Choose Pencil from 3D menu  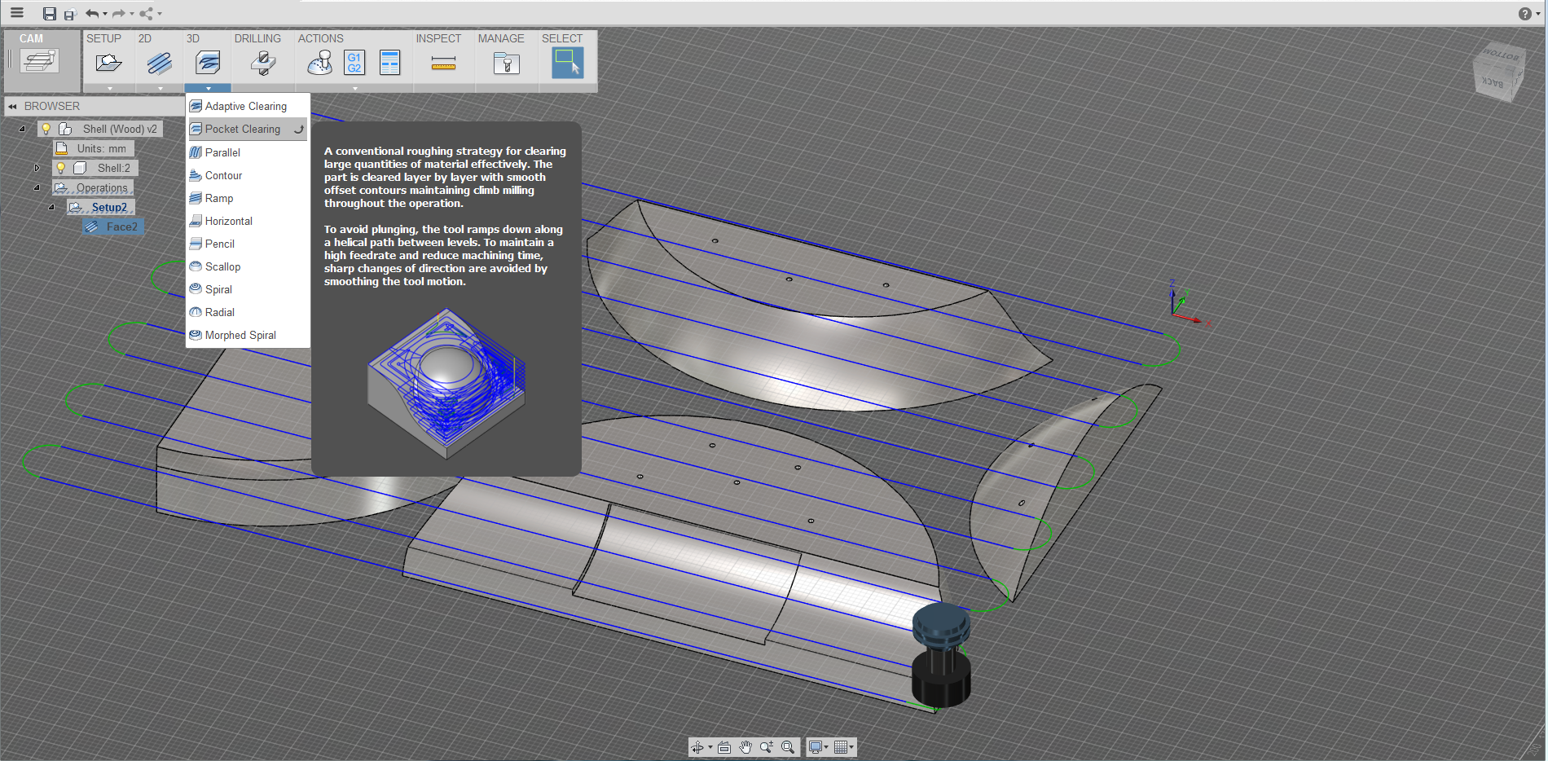tap(248, 244)
